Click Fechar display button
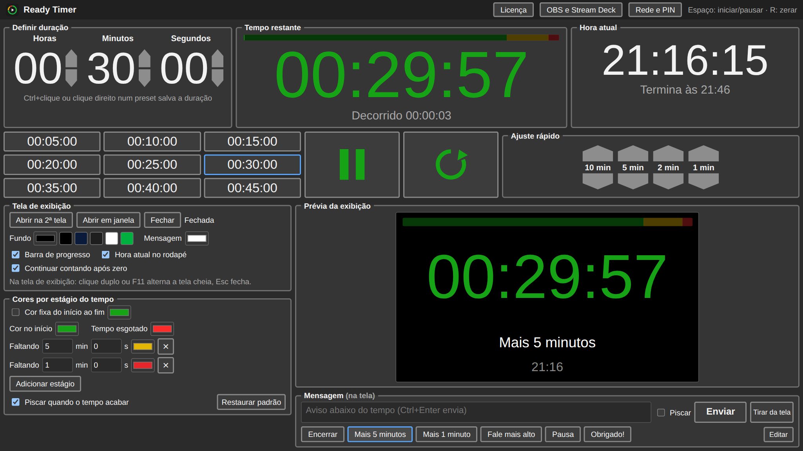Screen dimensions: 803x451 162,220
